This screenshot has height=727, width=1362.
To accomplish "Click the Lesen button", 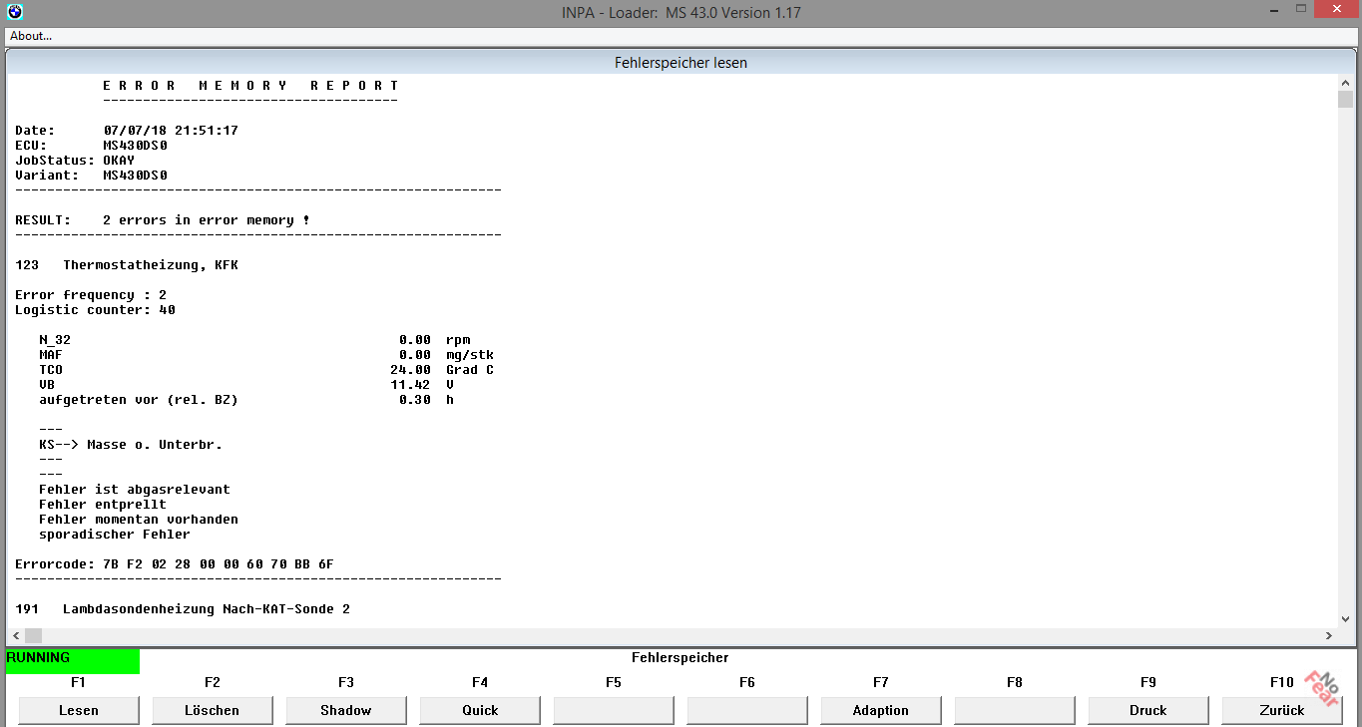I will click(79, 710).
